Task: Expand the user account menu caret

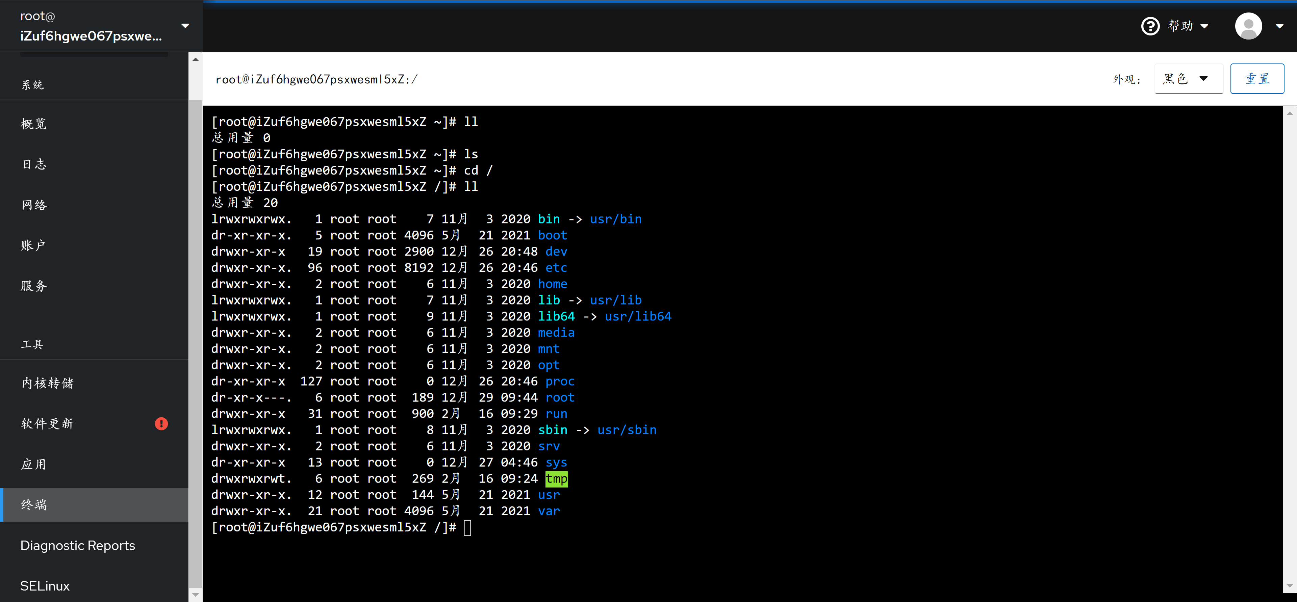Action: click(1279, 26)
